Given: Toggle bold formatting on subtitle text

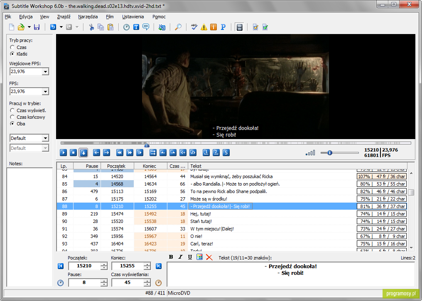Looking at the screenshot, I should (x=171, y=257).
